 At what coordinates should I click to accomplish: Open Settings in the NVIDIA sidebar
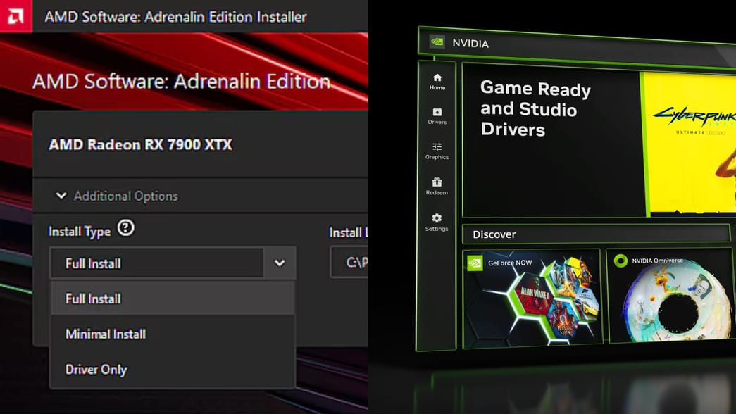(437, 222)
